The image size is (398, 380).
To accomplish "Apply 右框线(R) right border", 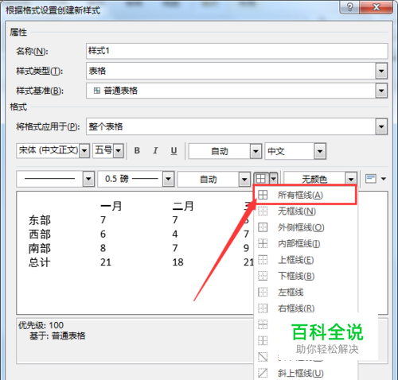I will click(x=306, y=308).
